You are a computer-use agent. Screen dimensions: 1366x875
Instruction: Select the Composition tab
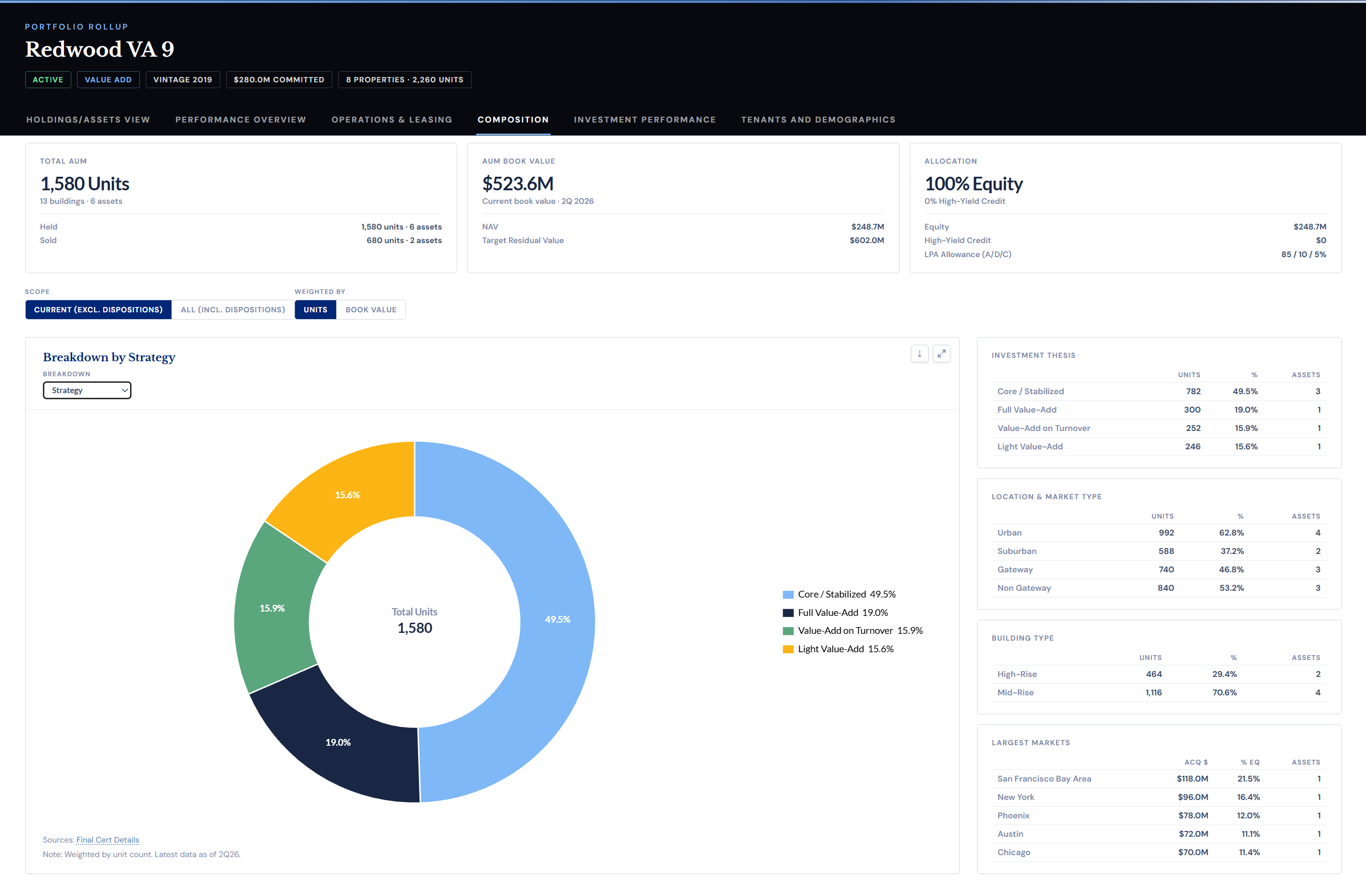[513, 120]
